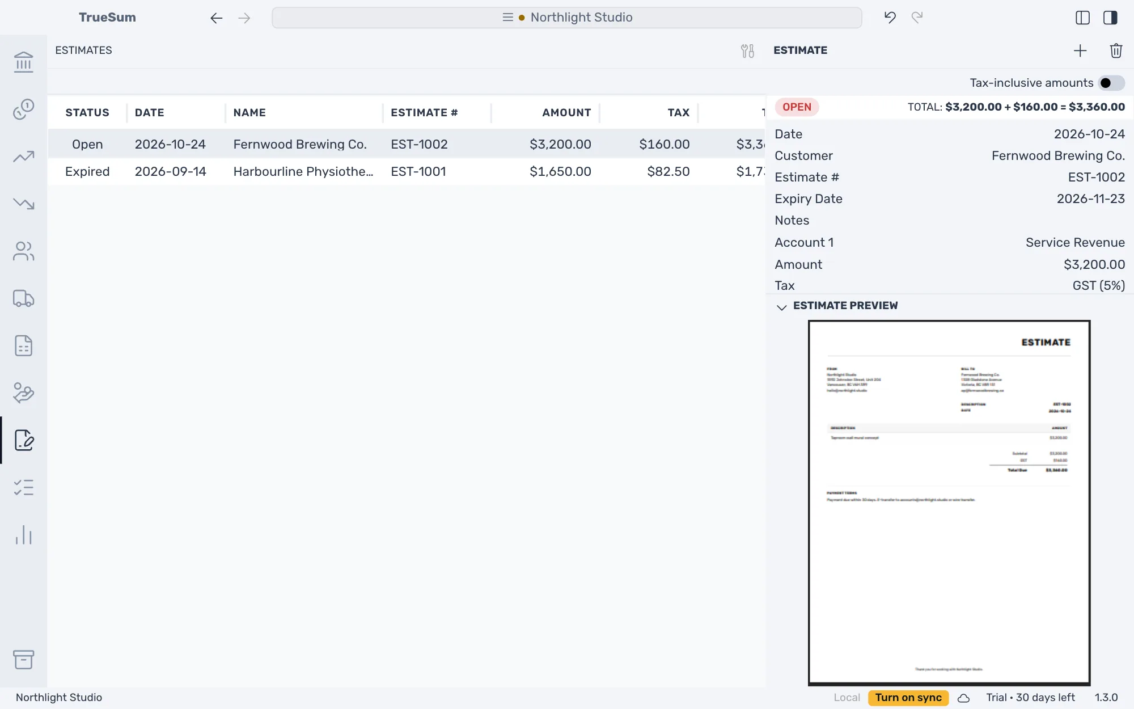
Task: Toggle the right inspector panel
Action: [1110, 18]
